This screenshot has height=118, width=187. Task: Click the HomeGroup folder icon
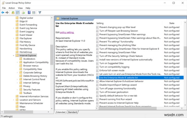click(x=17, y=52)
